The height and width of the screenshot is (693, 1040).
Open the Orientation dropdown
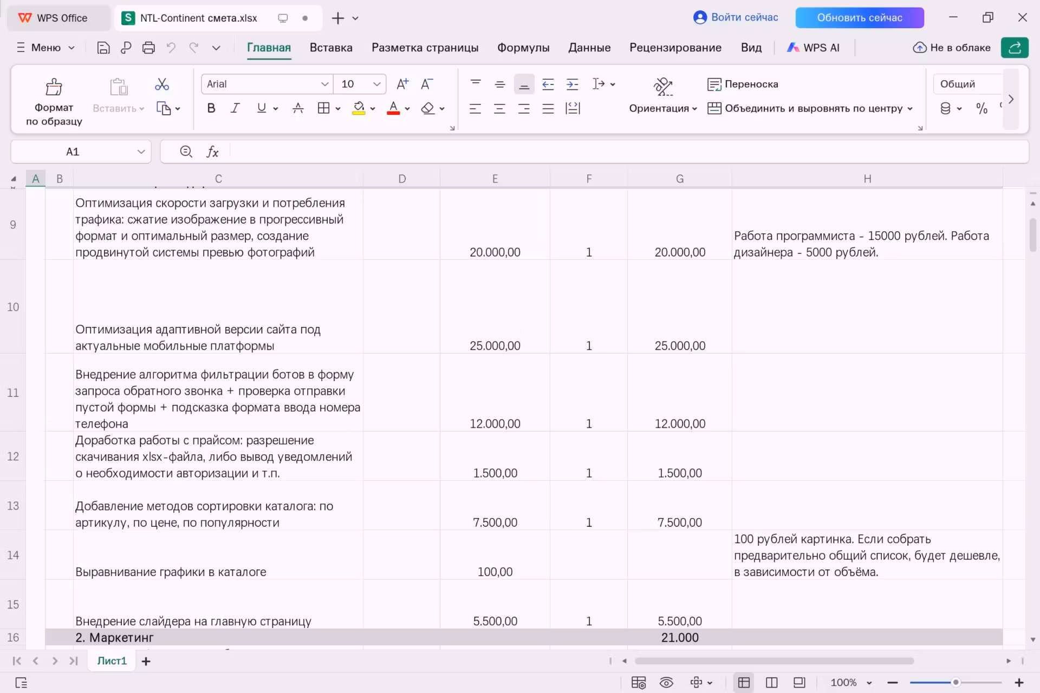(663, 108)
